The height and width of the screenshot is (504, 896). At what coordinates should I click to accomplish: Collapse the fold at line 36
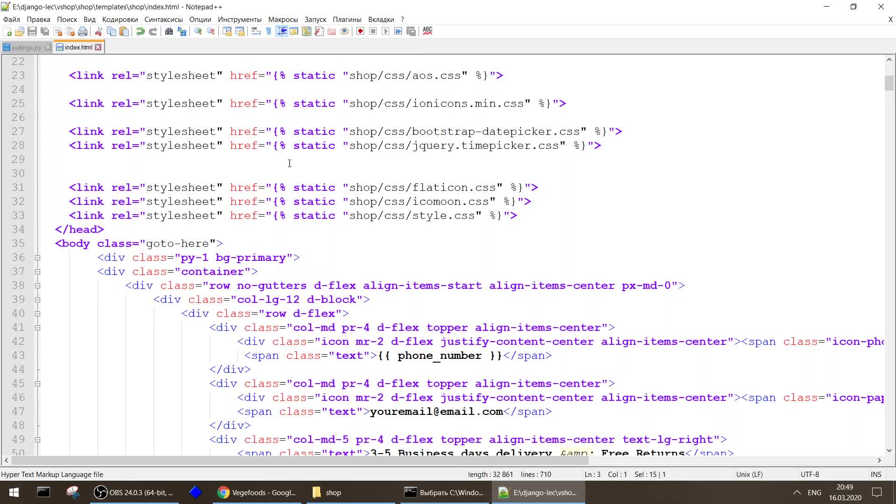pyautogui.click(x=37, y=258)
